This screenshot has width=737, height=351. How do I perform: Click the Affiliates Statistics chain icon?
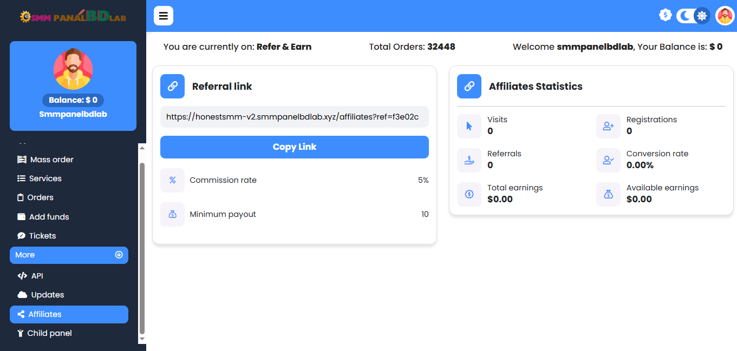tap(469, 86)
